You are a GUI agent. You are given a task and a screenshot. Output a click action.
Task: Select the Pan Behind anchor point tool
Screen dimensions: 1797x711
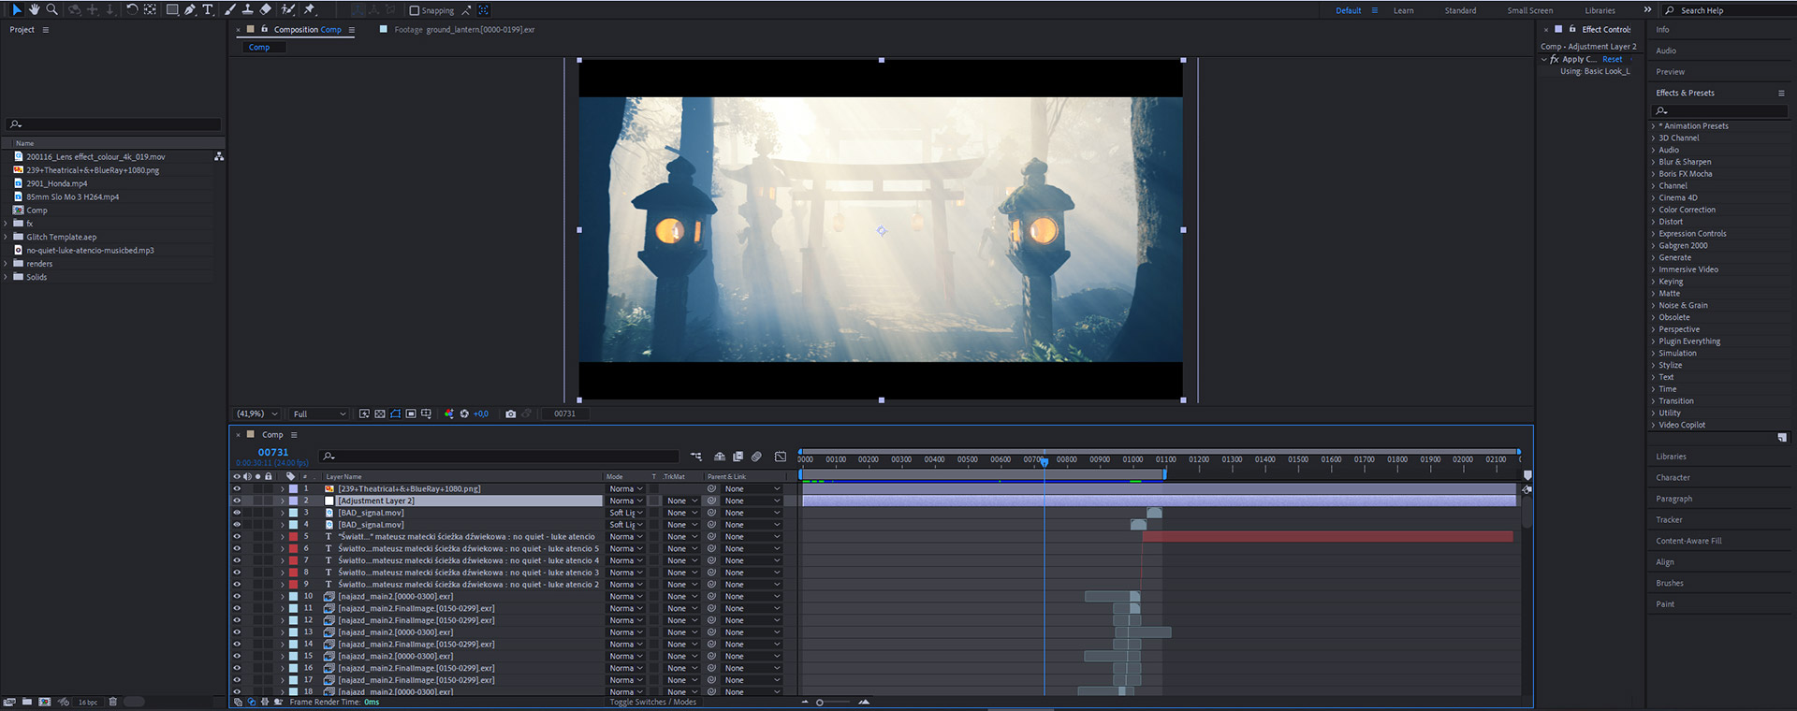tap(150, 9)
